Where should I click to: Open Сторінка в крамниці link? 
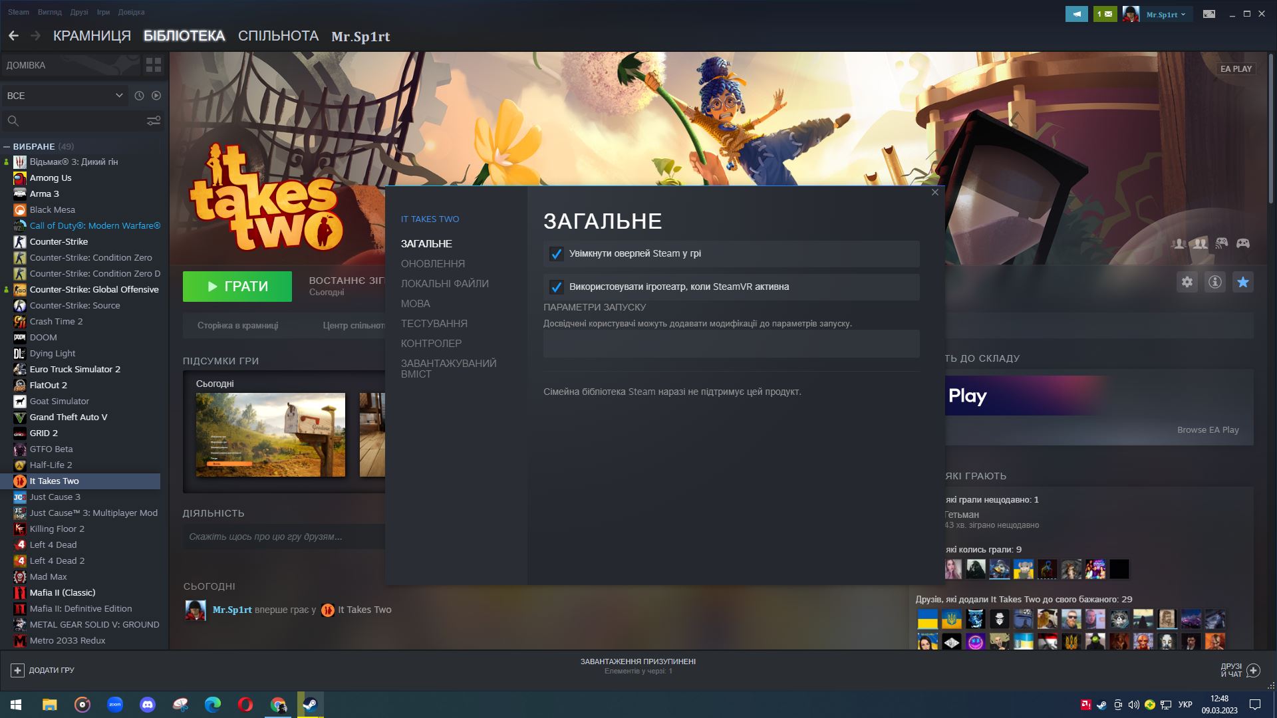[237, 326]
